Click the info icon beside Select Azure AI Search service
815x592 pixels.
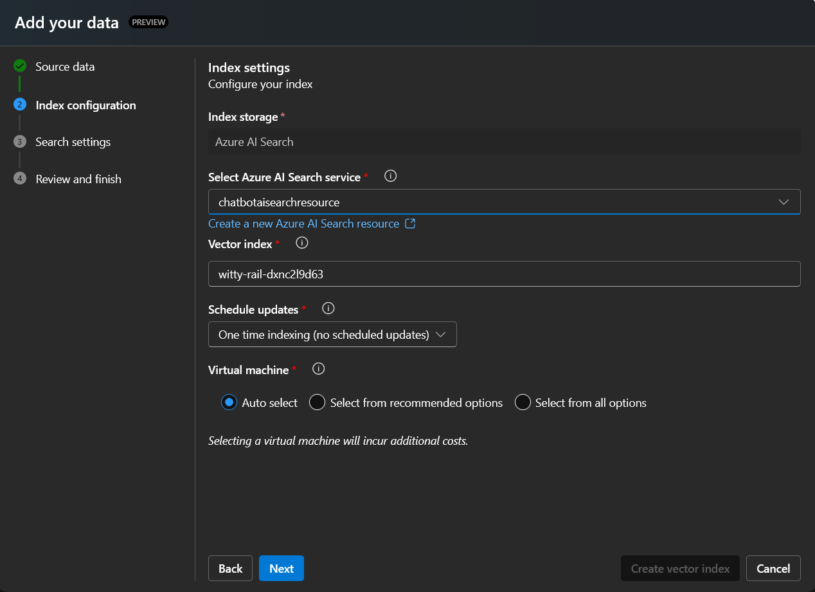[390, 175]
